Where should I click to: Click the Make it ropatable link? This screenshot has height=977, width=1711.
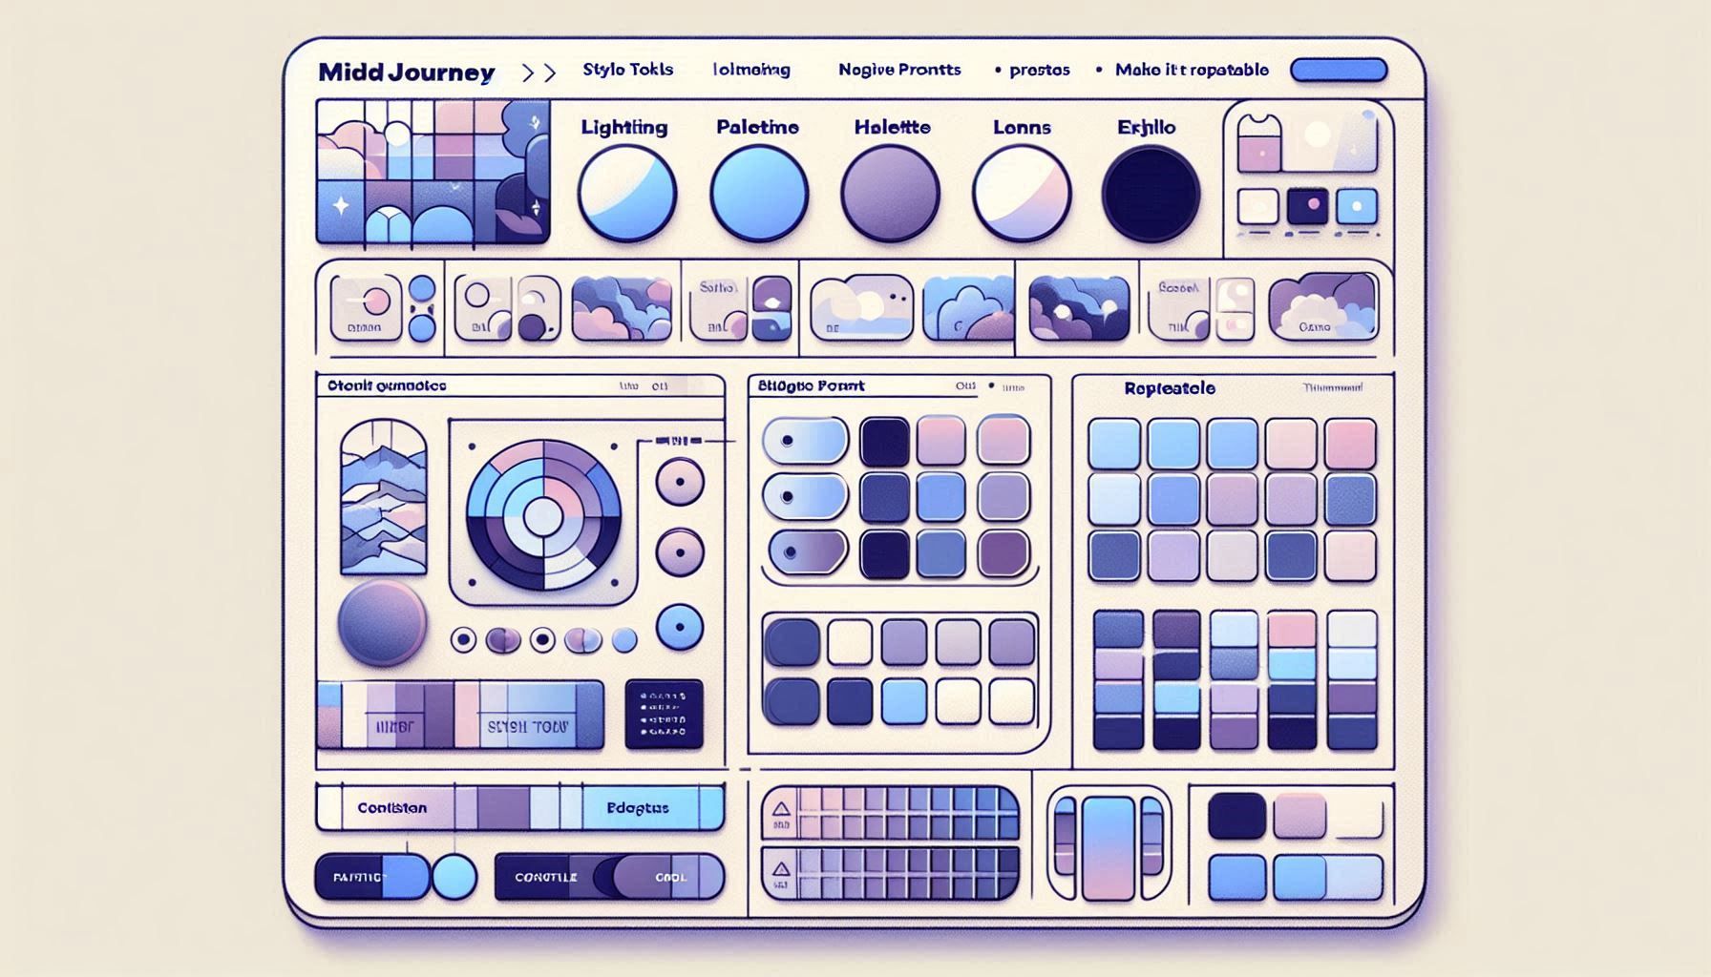point(1191,70)
